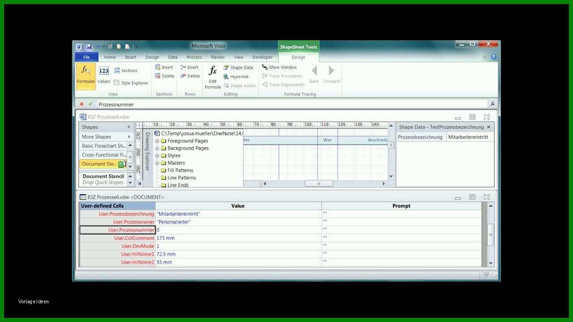
Task: Go Forward in formula tracing
Action: click(331, 74)
